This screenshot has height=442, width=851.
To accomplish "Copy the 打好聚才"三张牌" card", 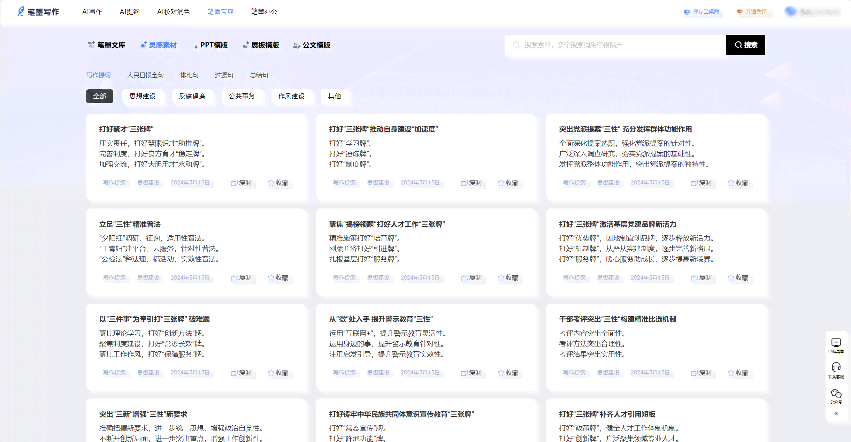I will click(242, 183).
